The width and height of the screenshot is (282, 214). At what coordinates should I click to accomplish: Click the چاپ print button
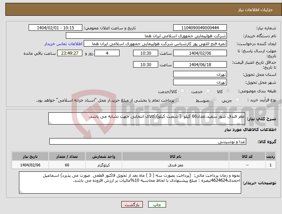(157, 204)
